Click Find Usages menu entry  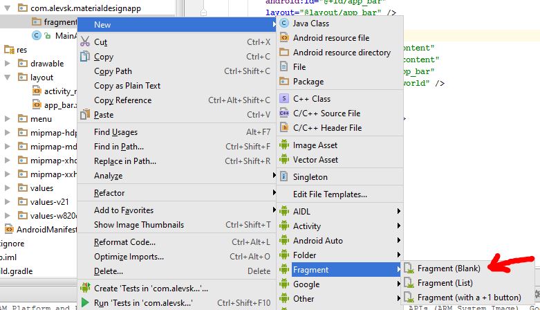coord(115,132)
